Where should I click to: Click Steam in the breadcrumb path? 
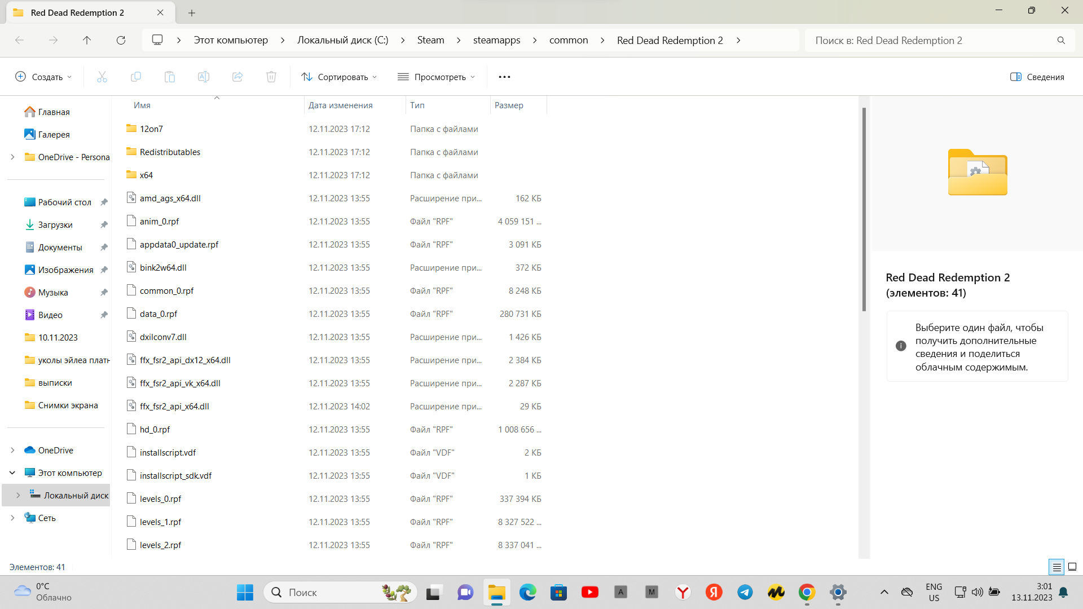pyautogui.click(x=430, y=40)
